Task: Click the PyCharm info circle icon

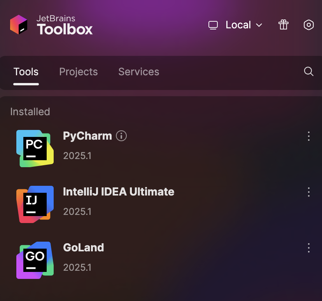Action: (121, 136)
